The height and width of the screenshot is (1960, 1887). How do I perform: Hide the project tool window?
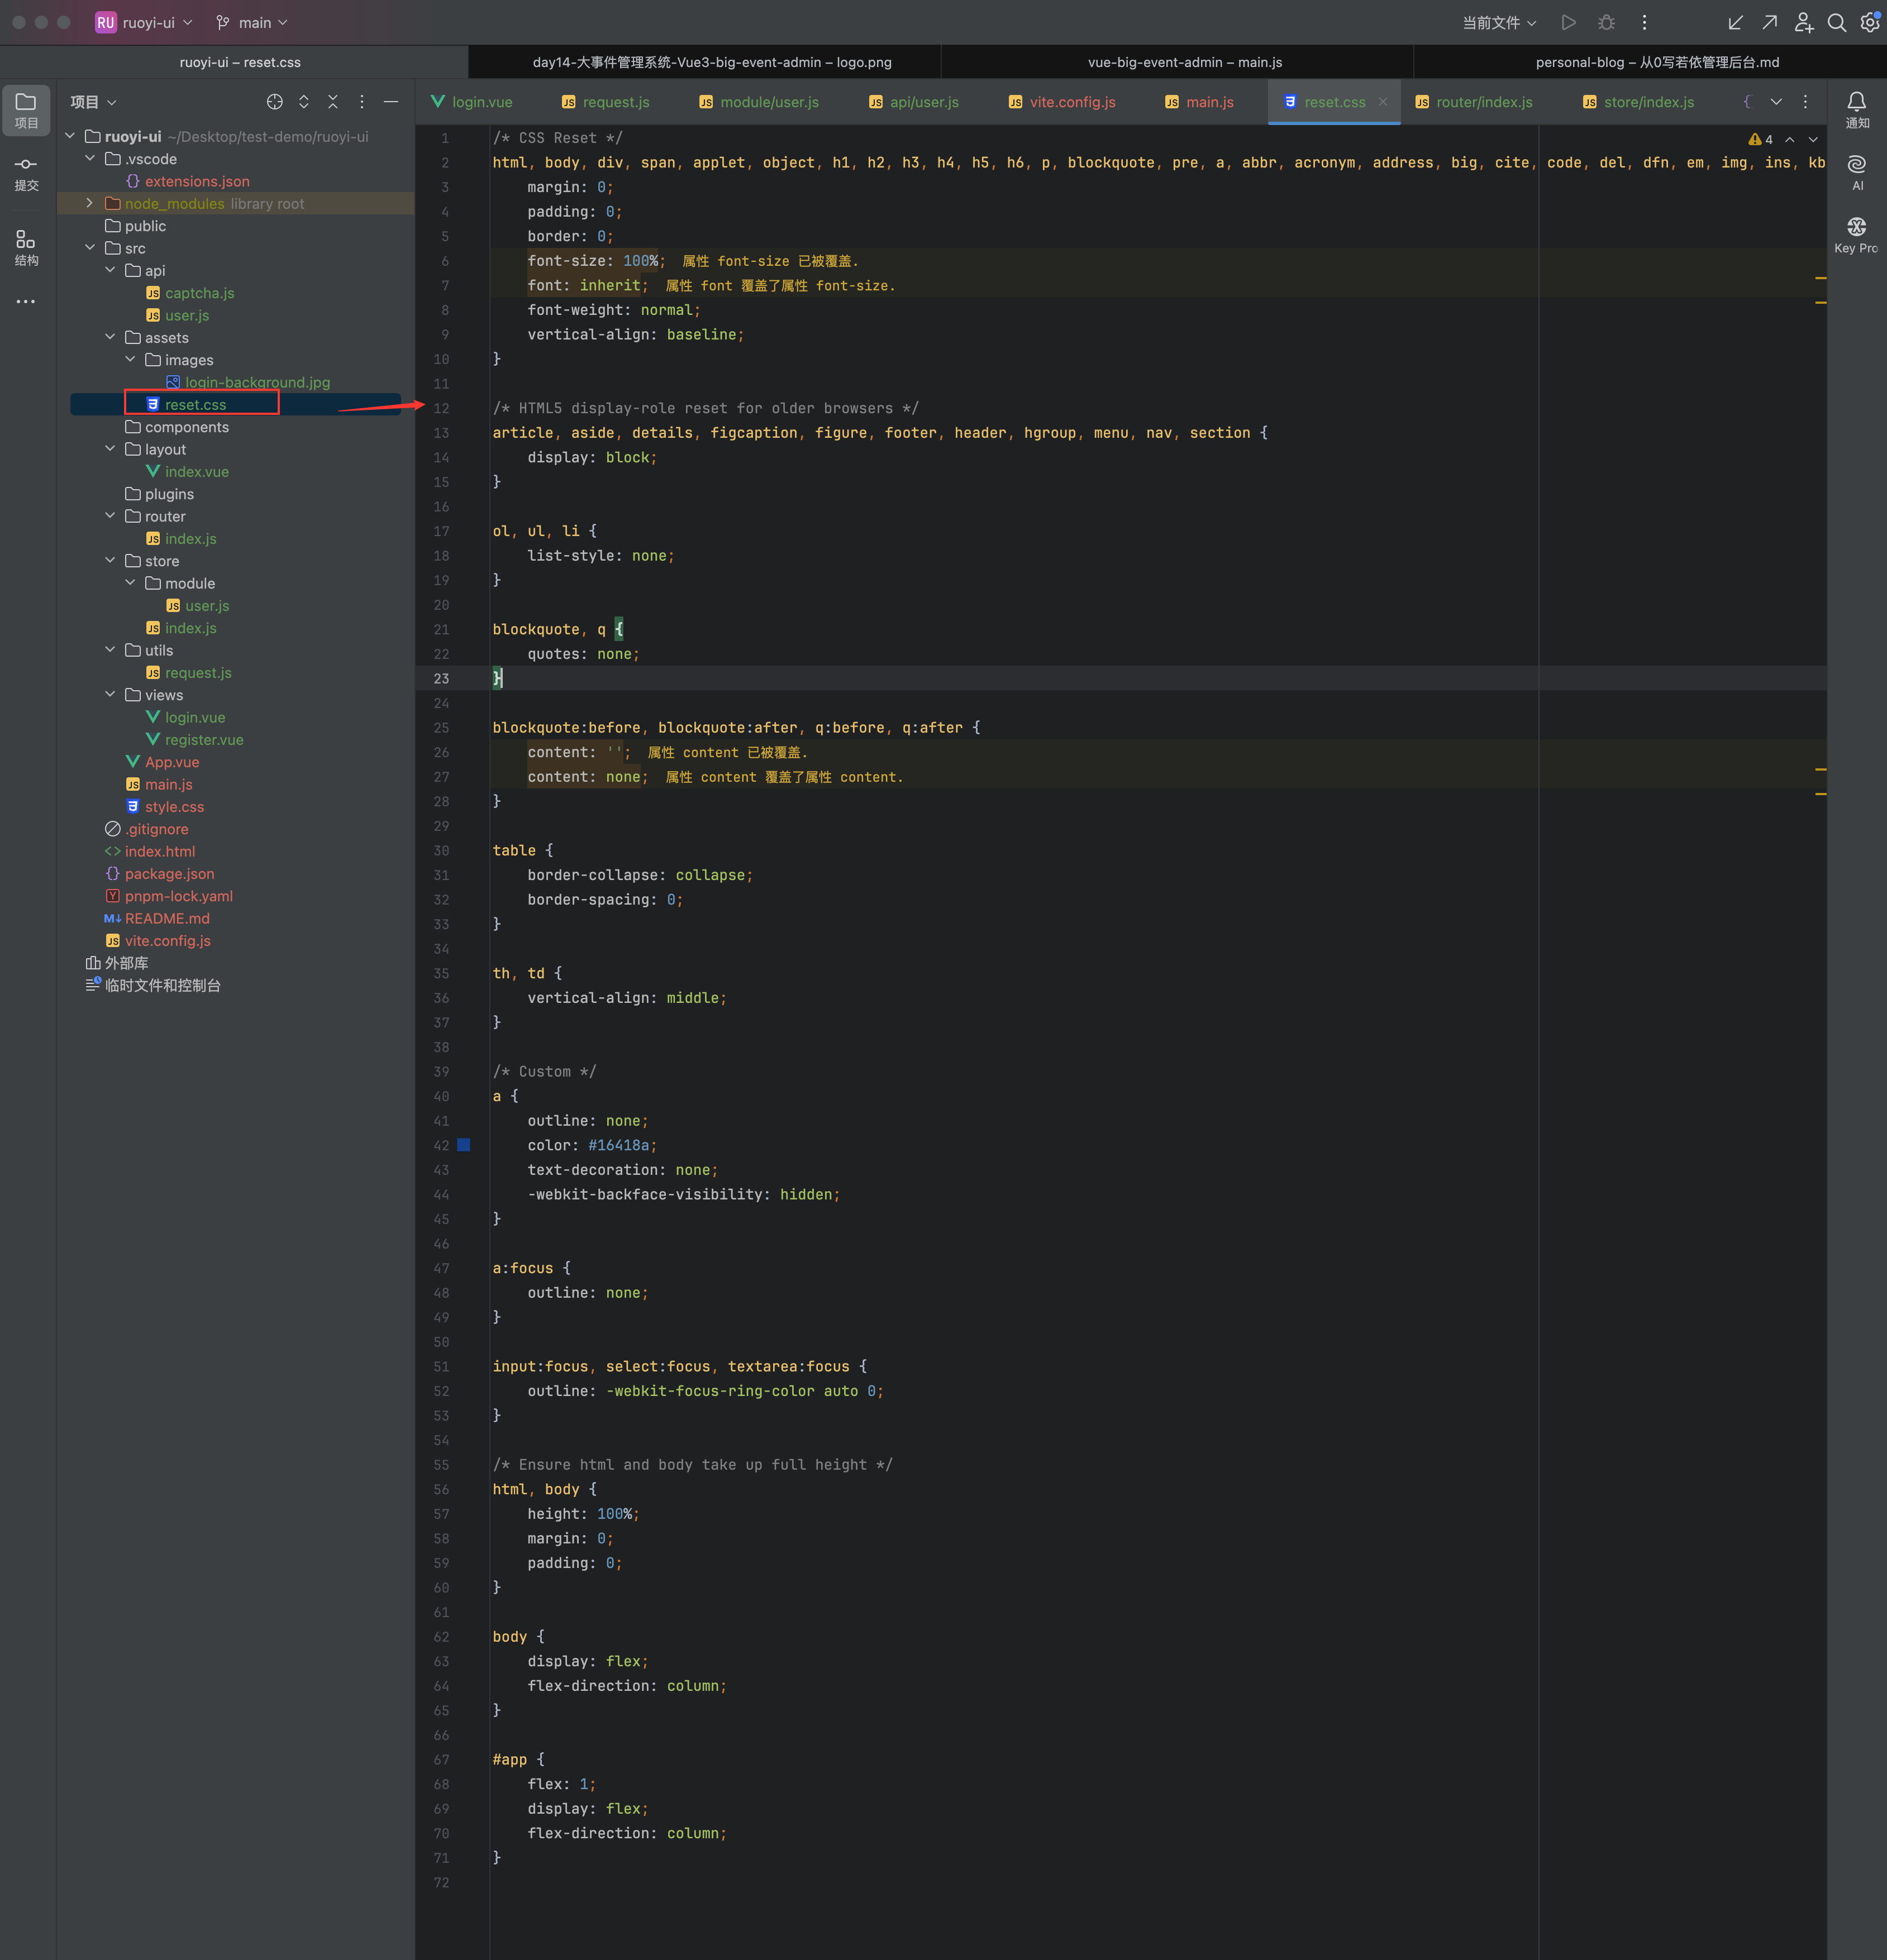[x=391, y=102]
